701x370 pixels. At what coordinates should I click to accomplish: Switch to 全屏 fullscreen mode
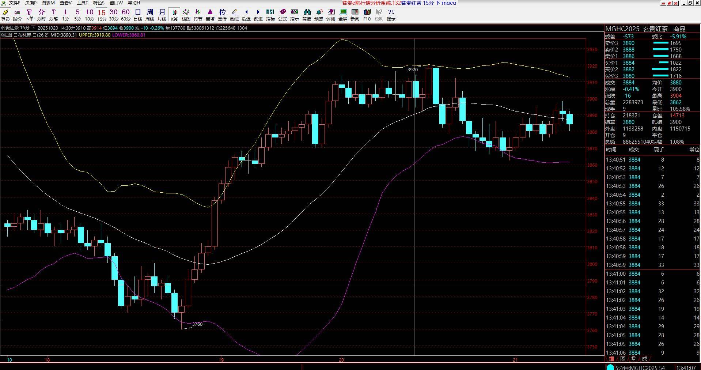(343, 15)
